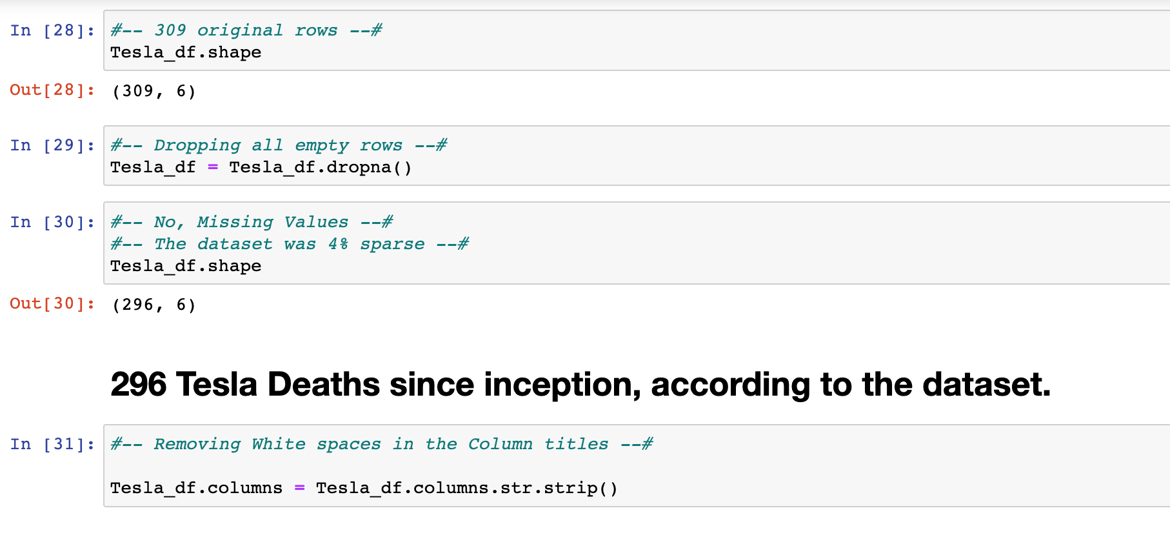Click the 'Dropping all empty rows' comment
Viewport: 1170px width, 537px height.
279,145
